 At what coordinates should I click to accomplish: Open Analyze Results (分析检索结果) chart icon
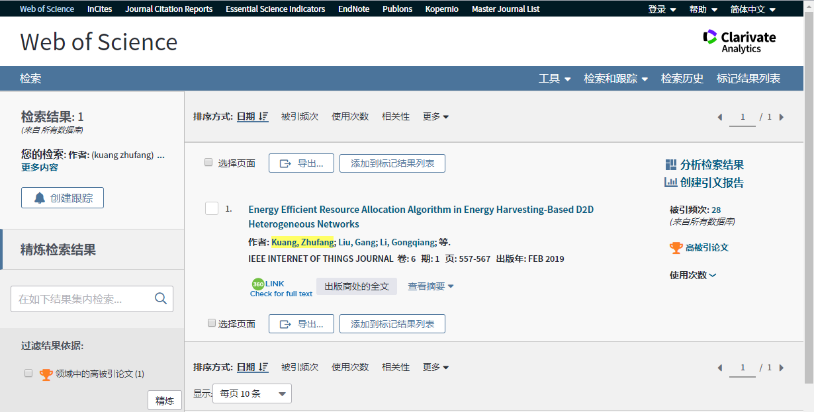tap(671, 165)
